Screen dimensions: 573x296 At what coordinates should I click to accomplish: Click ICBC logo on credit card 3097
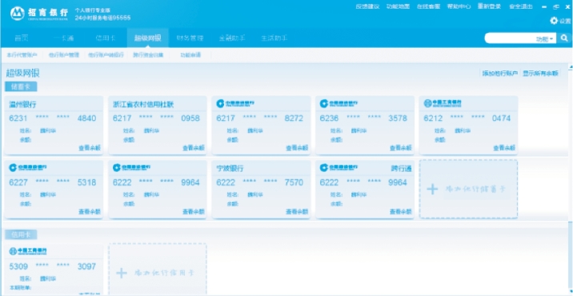point(28,251)
